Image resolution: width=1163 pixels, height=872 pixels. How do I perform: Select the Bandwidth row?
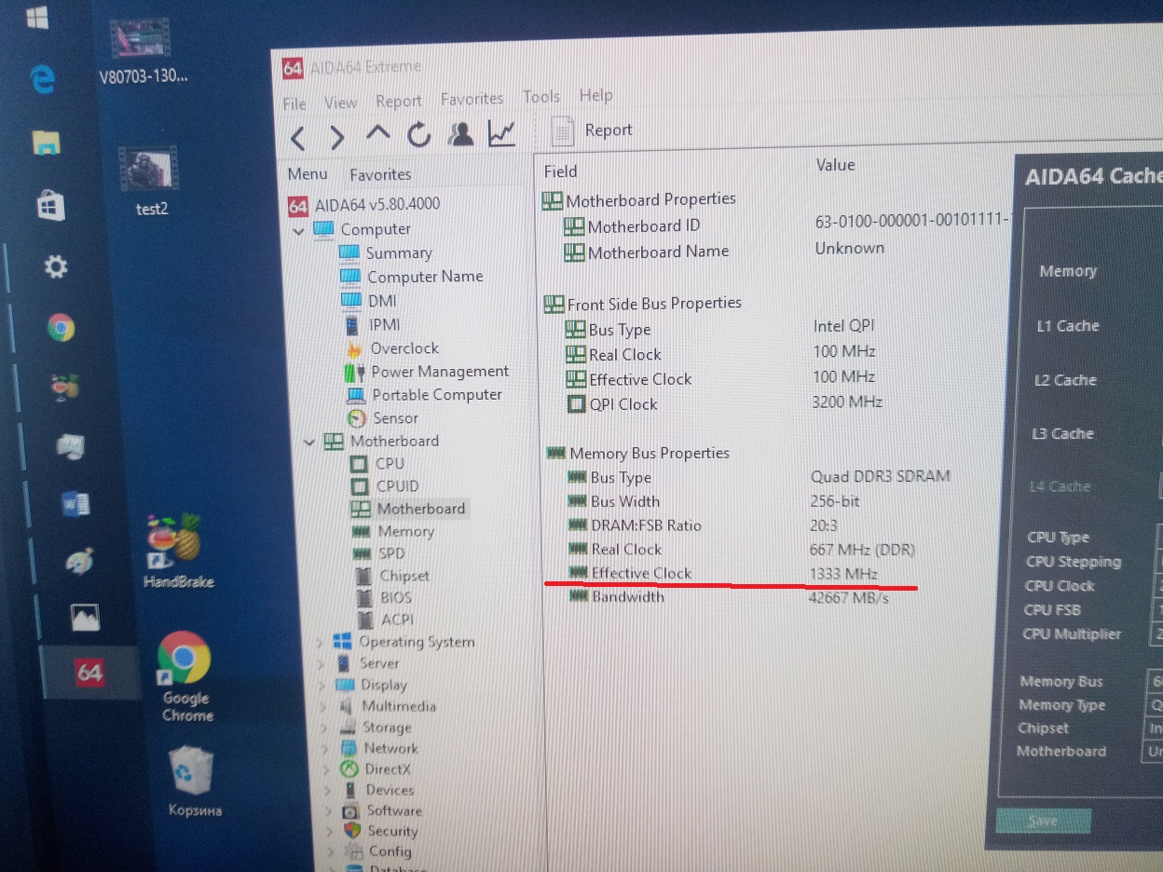click(730, 597)
